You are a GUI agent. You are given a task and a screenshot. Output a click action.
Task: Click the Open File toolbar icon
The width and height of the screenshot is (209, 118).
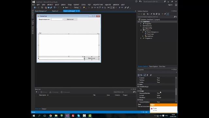click(x=46, y=8)
